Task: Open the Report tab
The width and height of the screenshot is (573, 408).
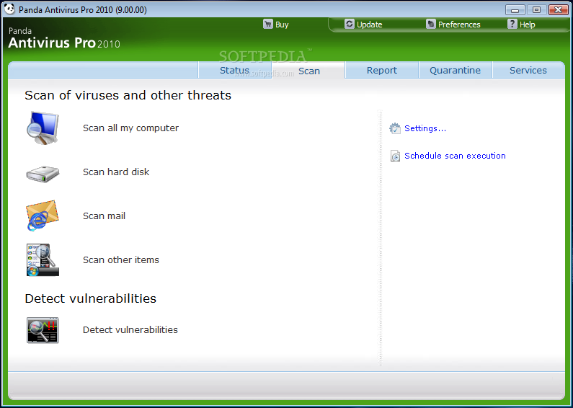Action: pos(381,71)
